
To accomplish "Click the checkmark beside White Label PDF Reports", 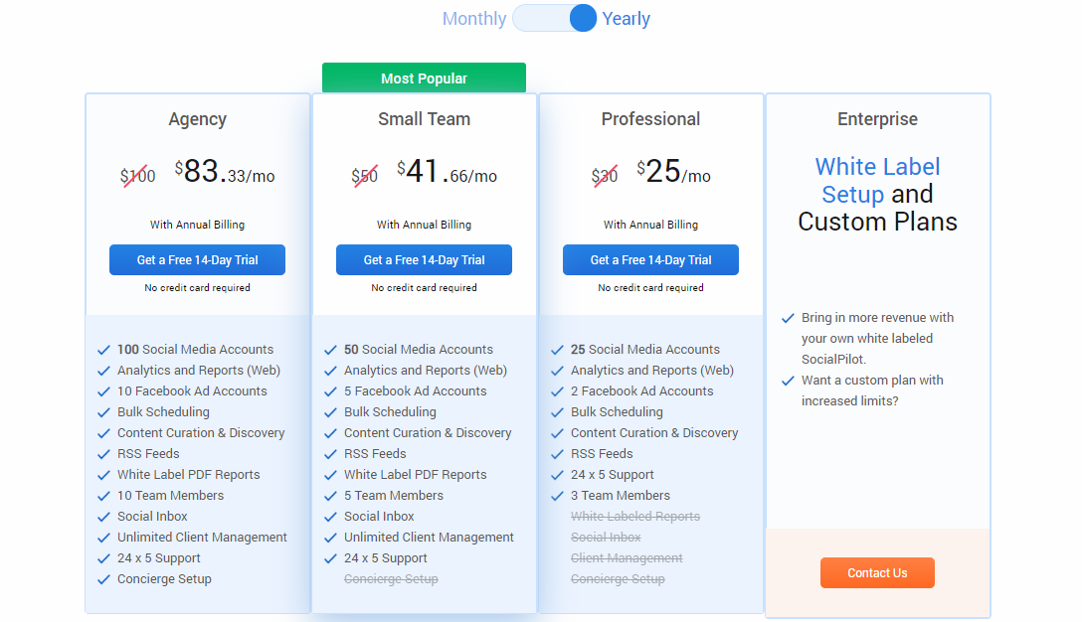I will pos(103,474).
